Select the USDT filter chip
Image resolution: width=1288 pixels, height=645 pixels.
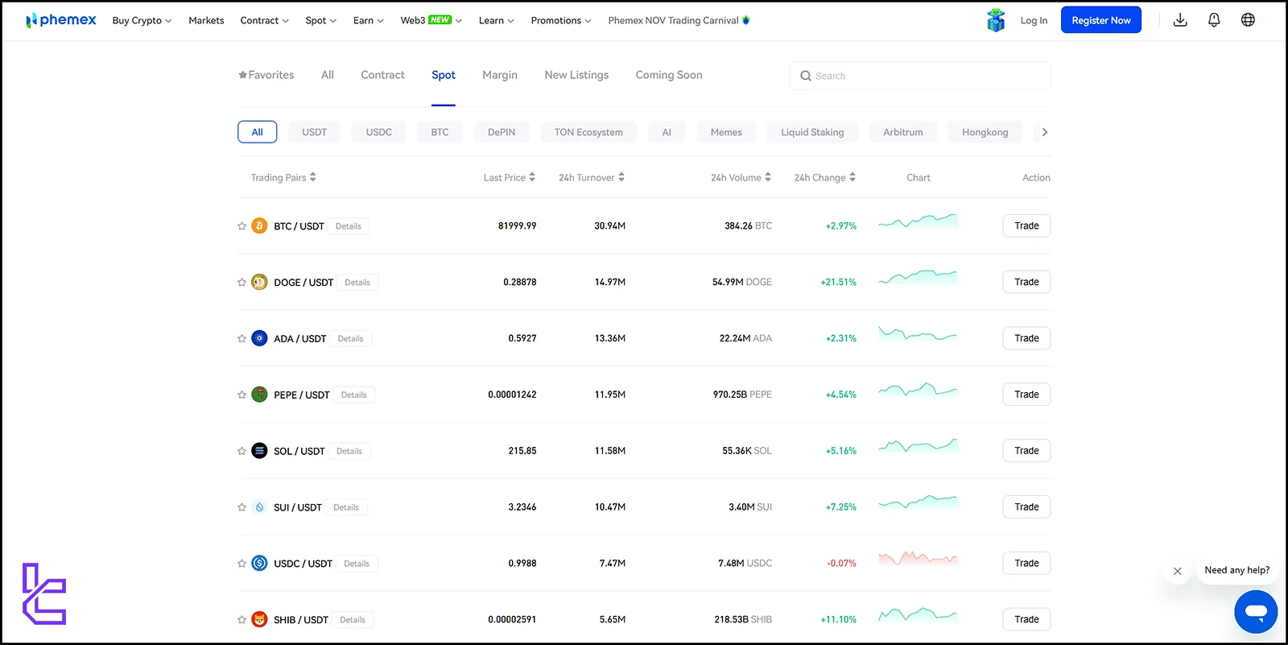click(x=315, y=132)
